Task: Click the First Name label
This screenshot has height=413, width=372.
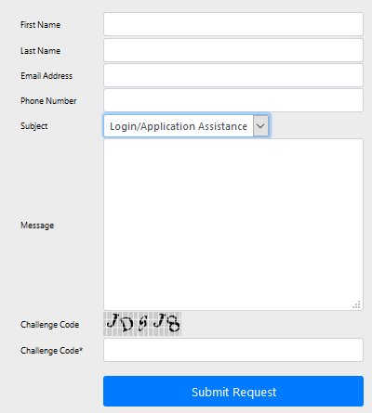Action: [40, 25]
